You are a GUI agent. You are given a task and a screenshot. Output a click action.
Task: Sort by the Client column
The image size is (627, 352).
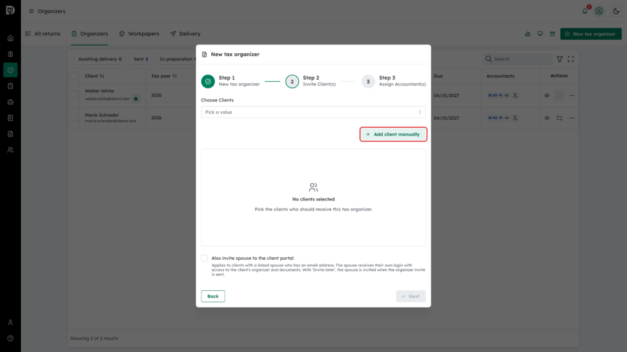pyautogui.click(x=94, y=76)
